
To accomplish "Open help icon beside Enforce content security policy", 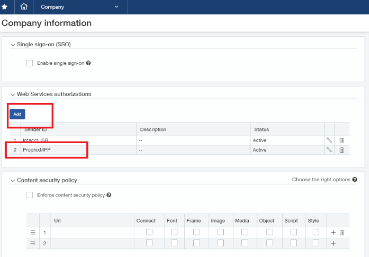I will (x=109, y=195).
